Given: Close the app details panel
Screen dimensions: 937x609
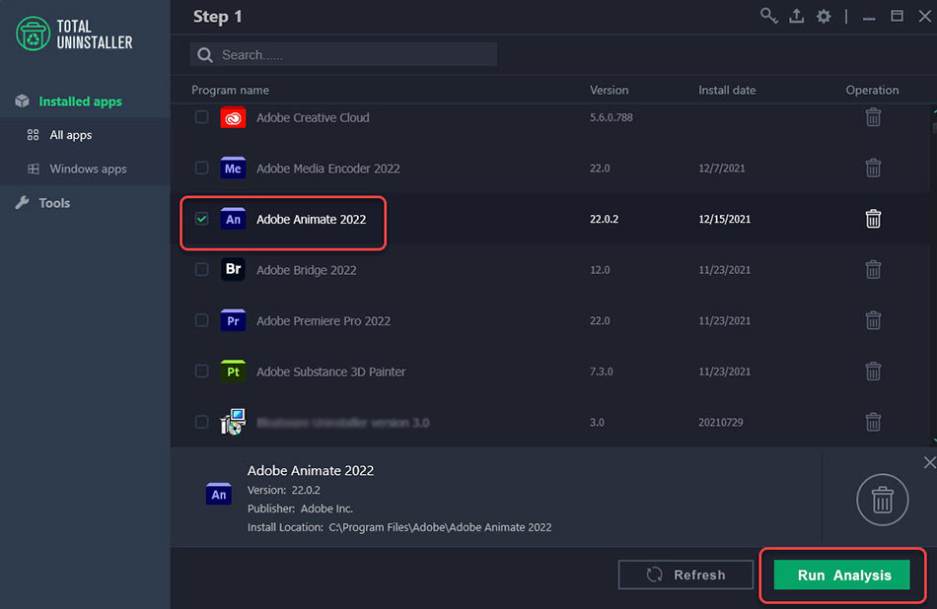Looking at the screenshot, I should [x=929, y=462].
